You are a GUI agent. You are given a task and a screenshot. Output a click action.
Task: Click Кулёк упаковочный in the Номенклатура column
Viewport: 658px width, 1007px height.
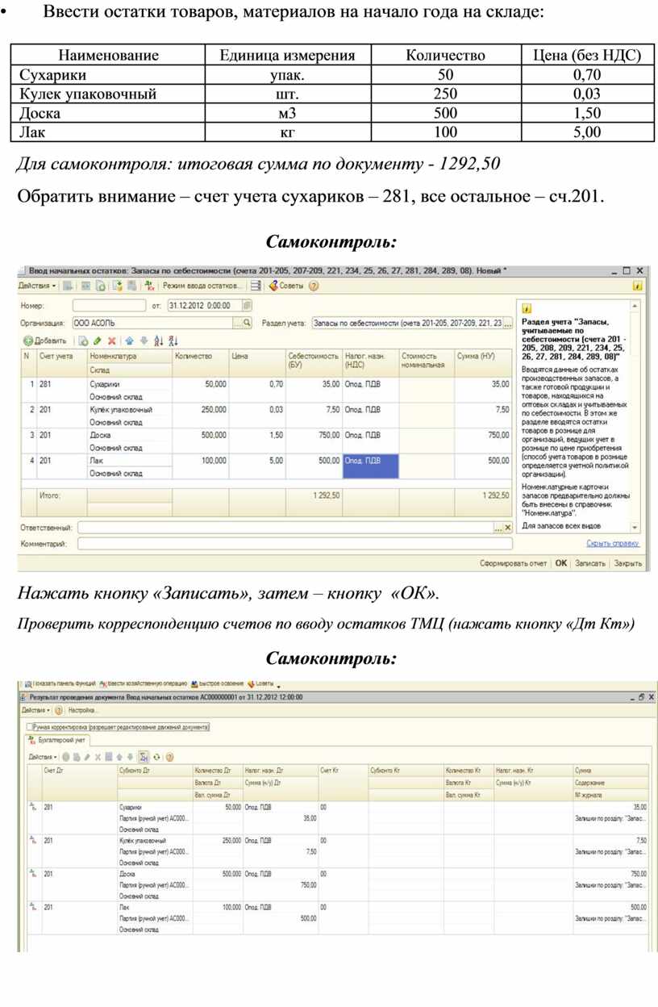120,410
